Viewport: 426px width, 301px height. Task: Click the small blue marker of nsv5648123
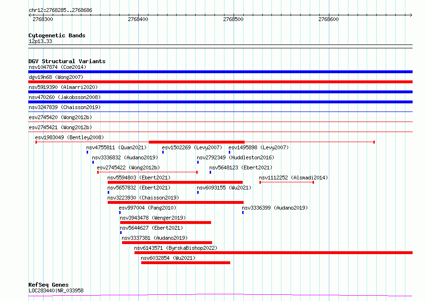coord(210,172)
